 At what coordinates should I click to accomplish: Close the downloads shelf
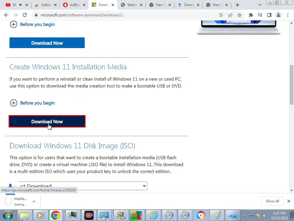(x=289, y=201)
